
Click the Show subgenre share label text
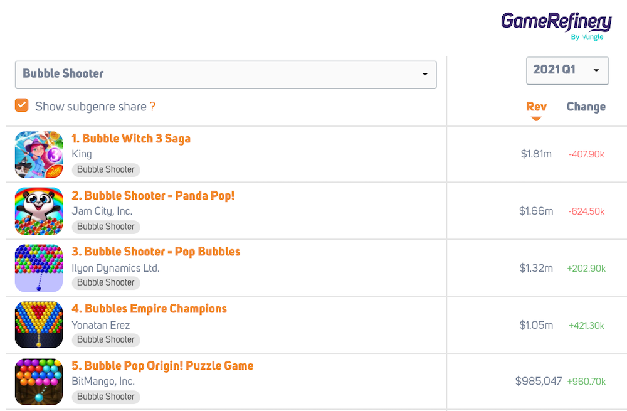click(x=91, y=107)
